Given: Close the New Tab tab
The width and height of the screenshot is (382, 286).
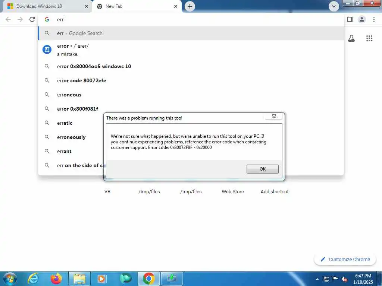Looking at the screenshot, I should coord(176,6).
